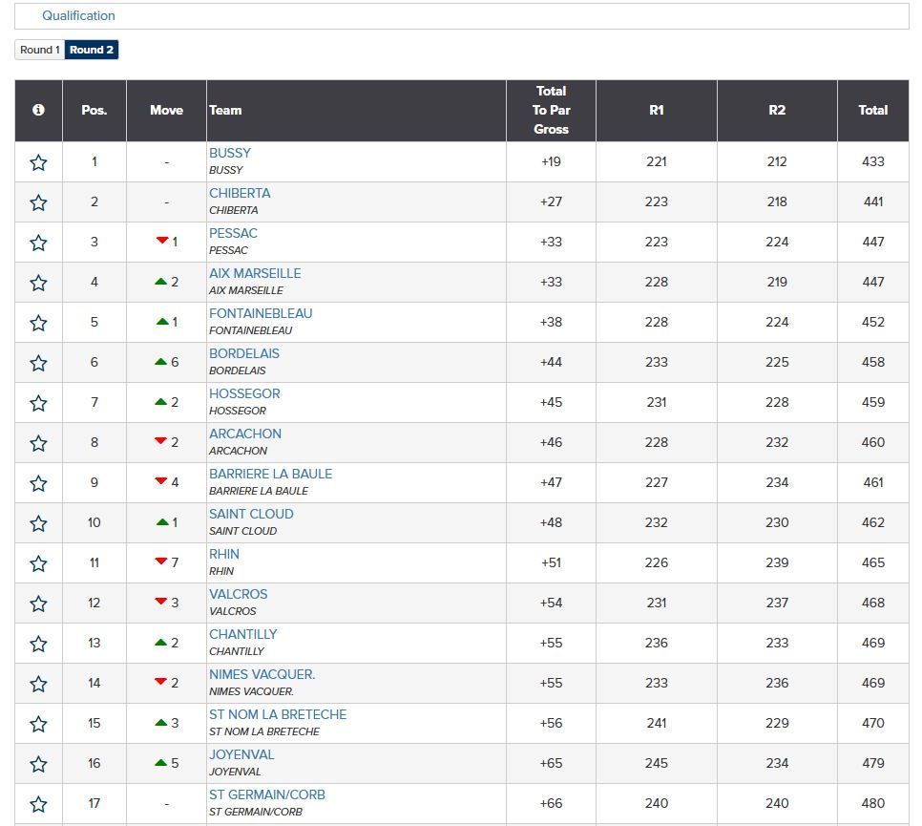Click the Total To Par Gross header
Screen dimensions: 922x826
tap(551, 111)
